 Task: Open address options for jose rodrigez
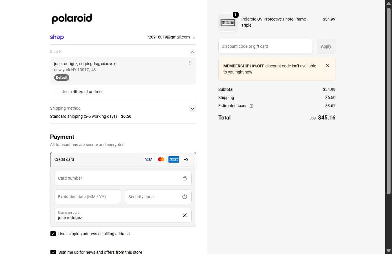tap(190, 63)
